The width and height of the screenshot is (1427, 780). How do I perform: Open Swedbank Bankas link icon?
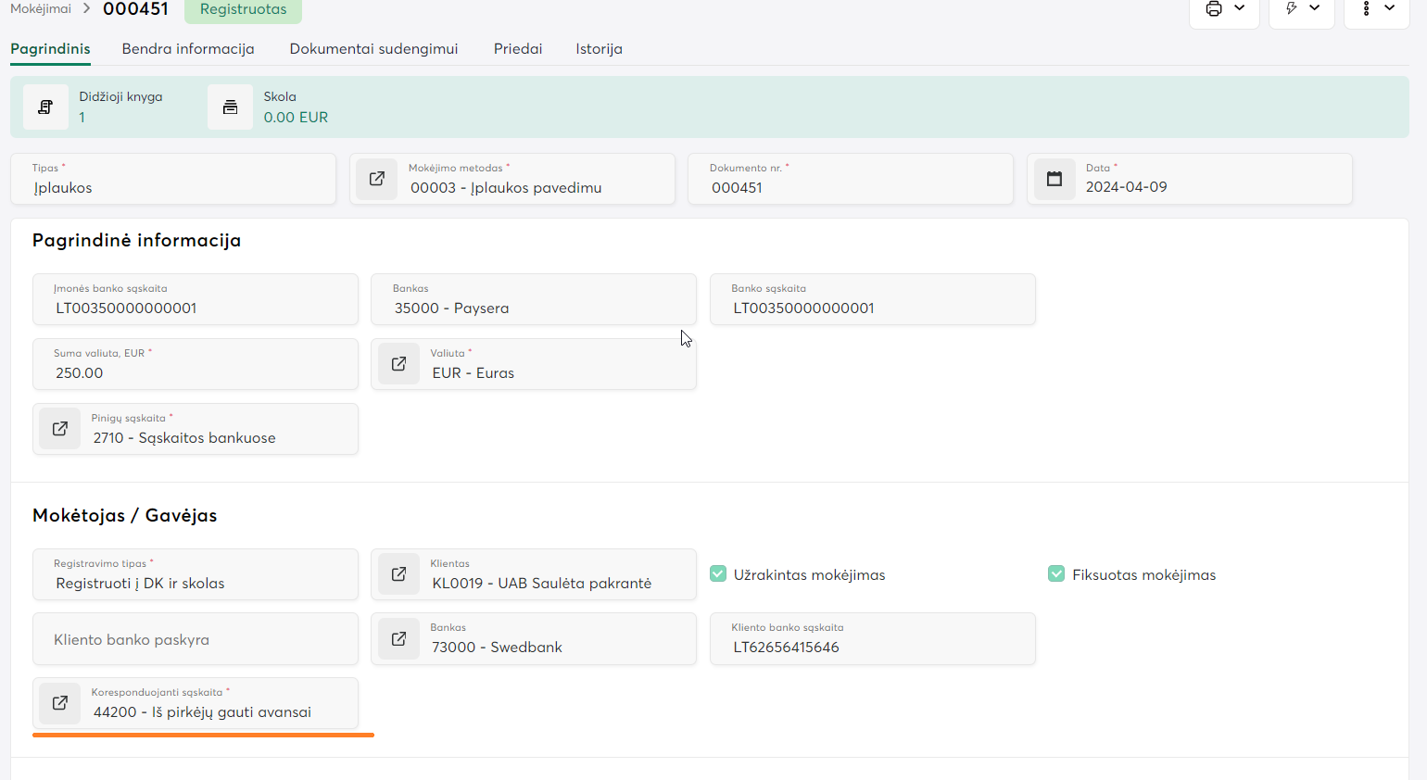point(398,639)
